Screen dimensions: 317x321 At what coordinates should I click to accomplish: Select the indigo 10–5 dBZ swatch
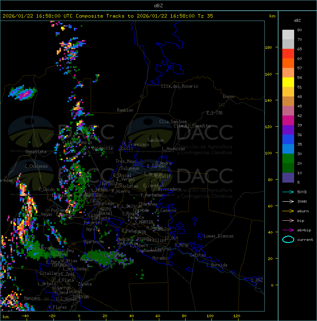[x=288, y=178]
